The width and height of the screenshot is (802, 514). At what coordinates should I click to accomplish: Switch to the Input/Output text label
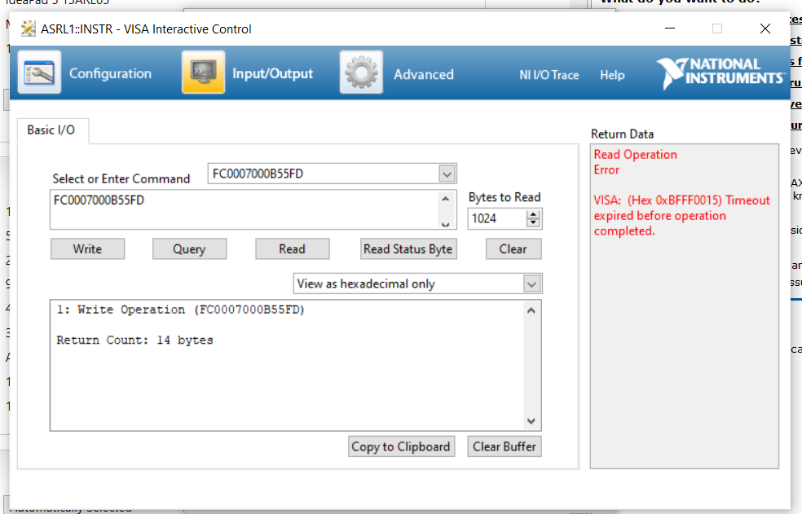(x=272, y=73)
